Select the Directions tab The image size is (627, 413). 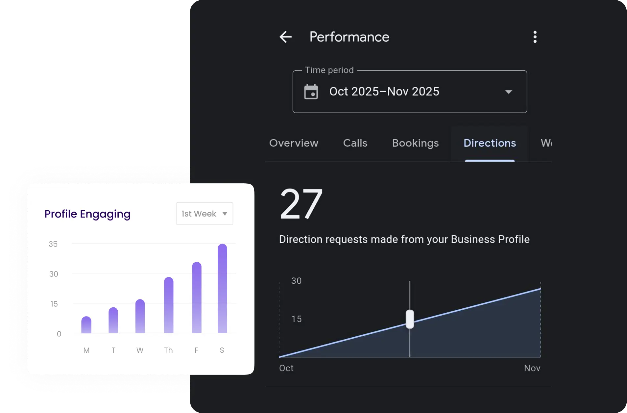point(490,143)
